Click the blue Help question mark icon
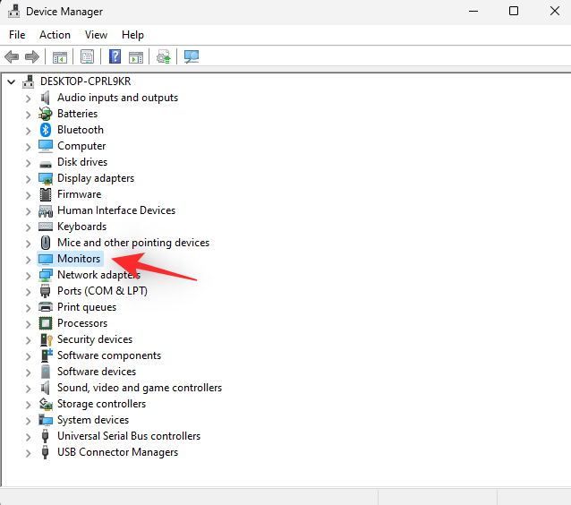 click(x=115, y=57)
